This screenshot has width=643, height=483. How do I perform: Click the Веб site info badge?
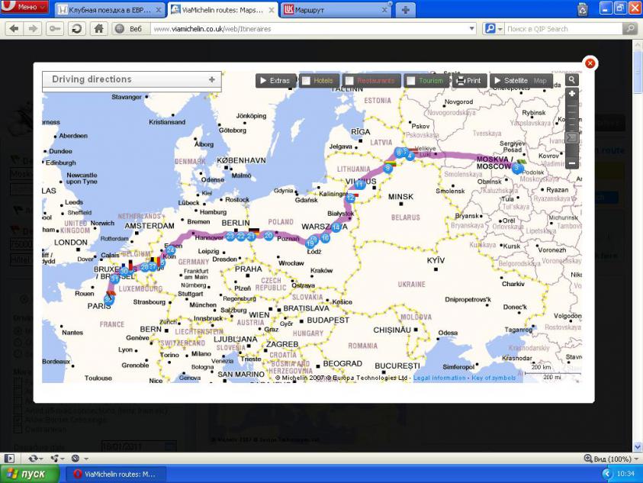coord(130,29)
